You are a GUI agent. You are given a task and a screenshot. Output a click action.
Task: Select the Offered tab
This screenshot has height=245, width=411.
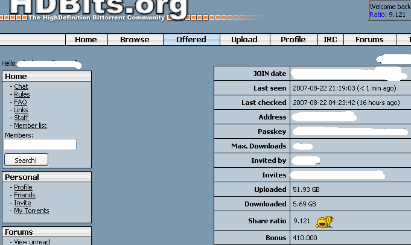(x=191, y=40)
